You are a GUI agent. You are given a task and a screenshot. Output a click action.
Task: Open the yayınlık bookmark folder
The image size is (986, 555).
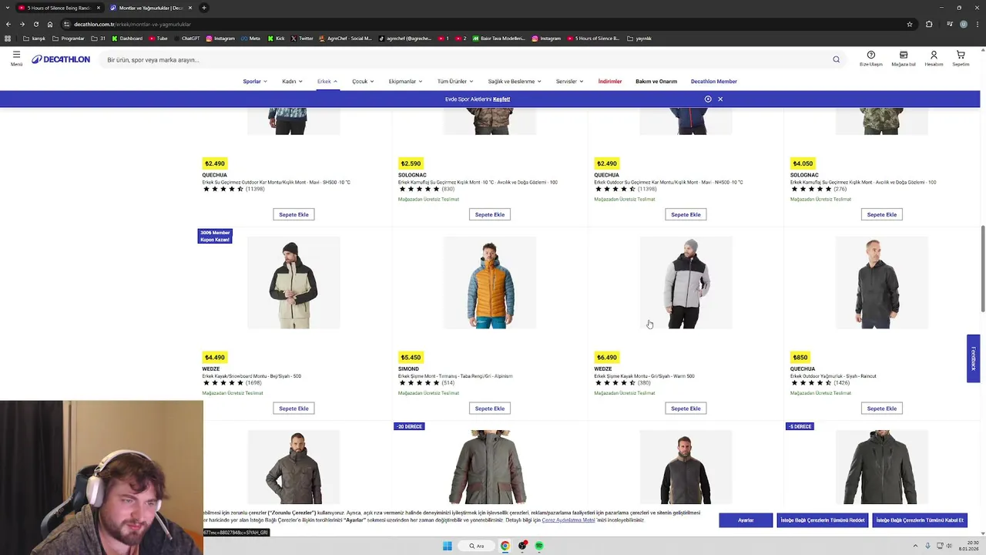(x=639, y=39)
